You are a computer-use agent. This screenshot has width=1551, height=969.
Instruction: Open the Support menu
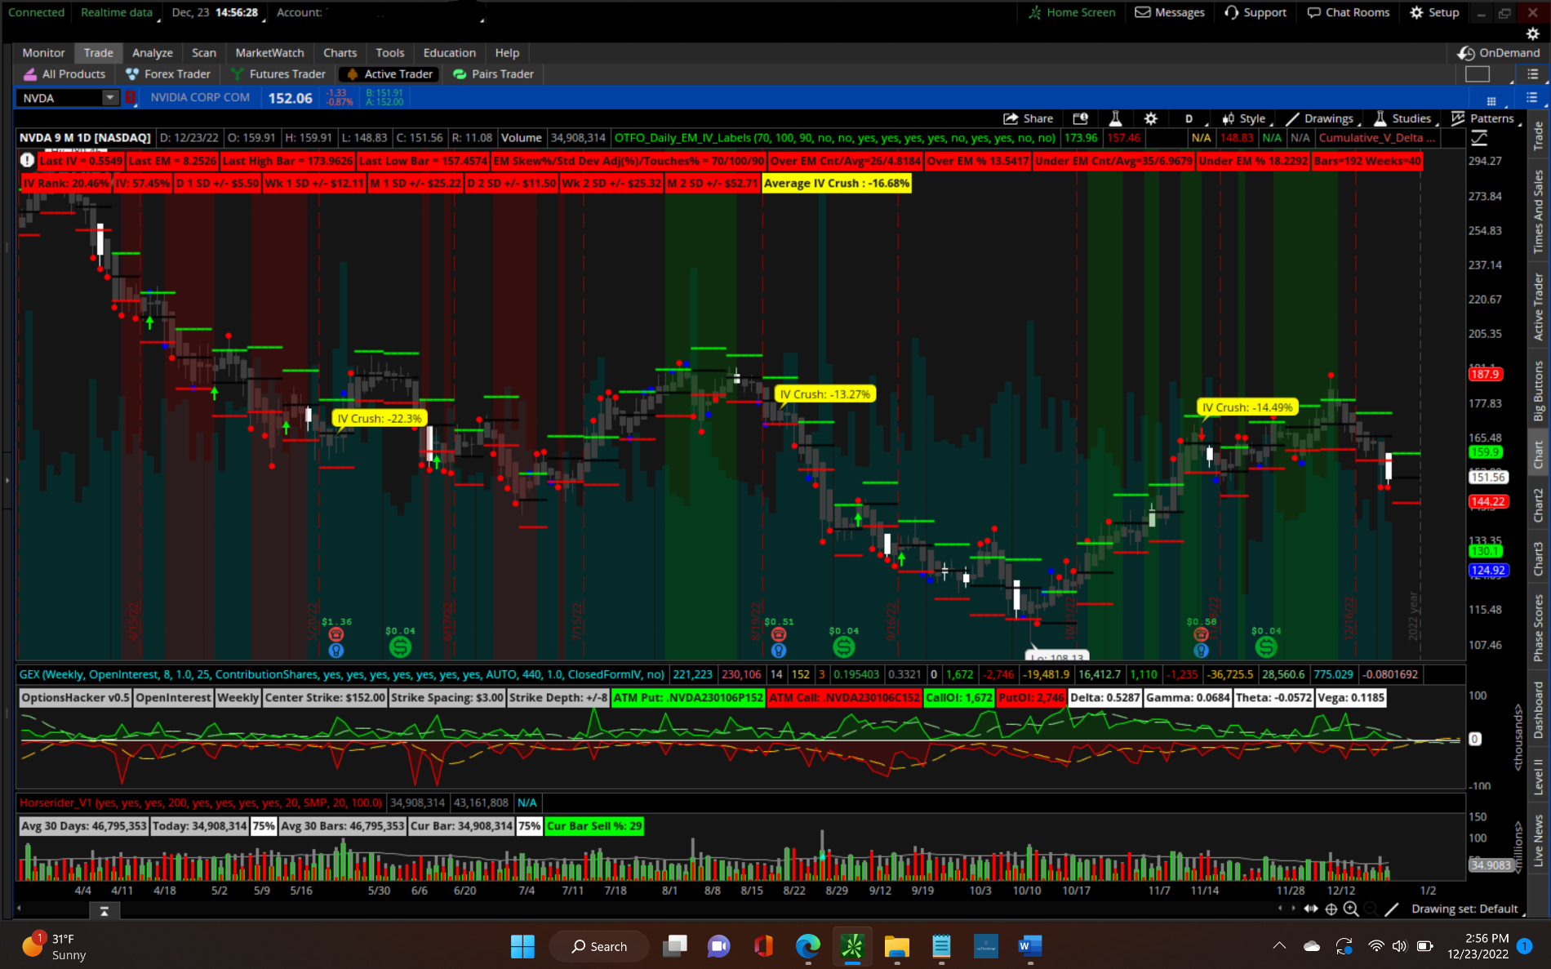[1255, 12]
